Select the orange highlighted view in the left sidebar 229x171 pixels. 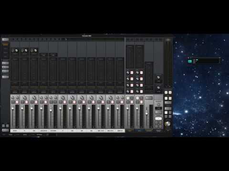coord(5,45)
